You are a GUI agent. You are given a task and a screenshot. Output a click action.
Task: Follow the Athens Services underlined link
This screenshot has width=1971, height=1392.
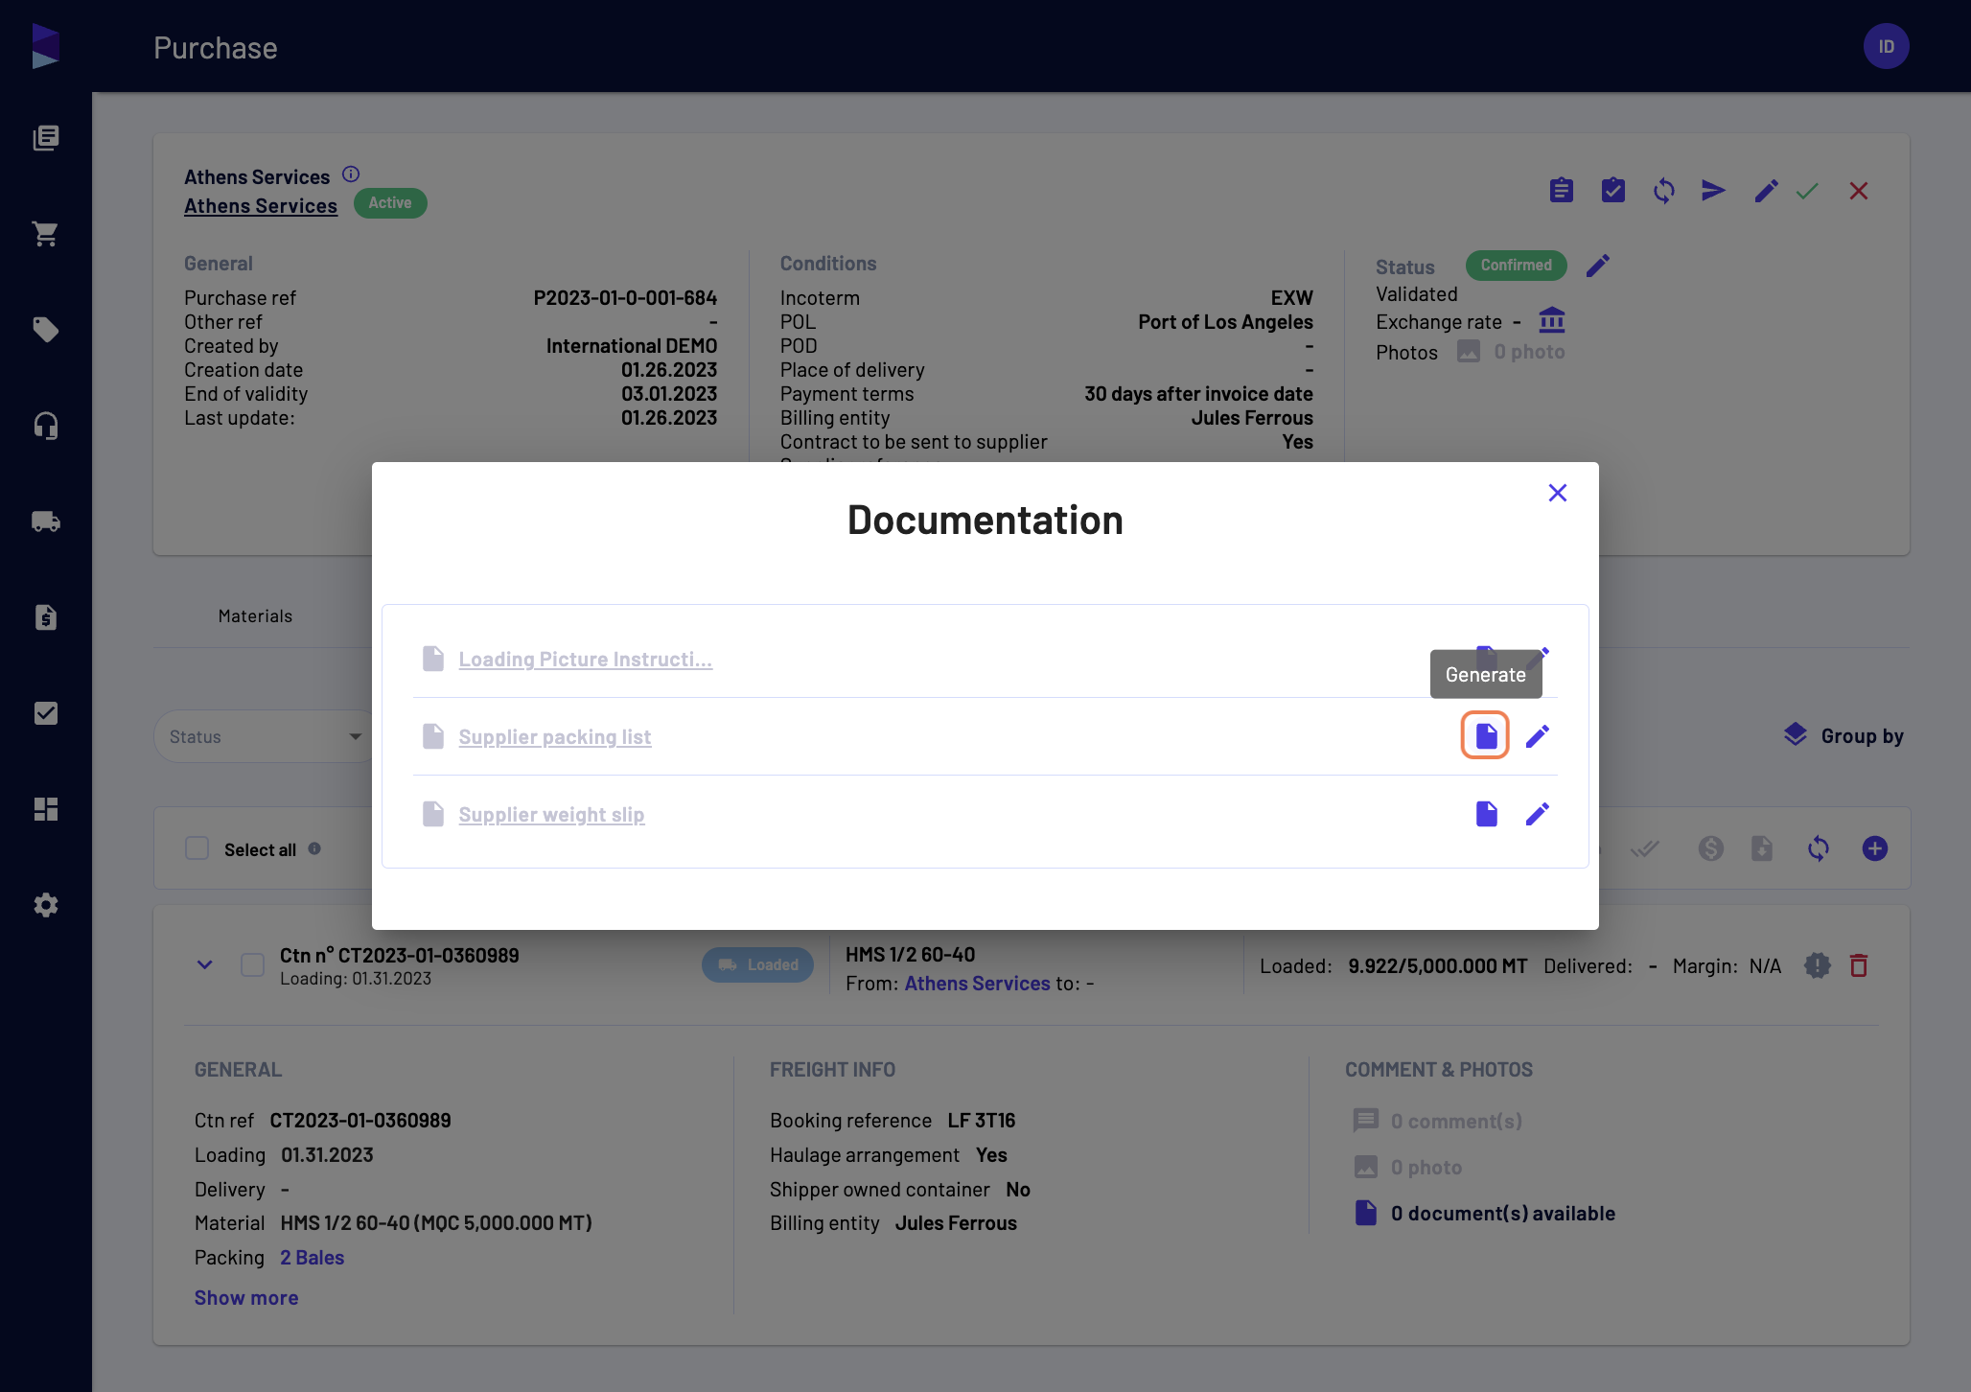point(261,205)
